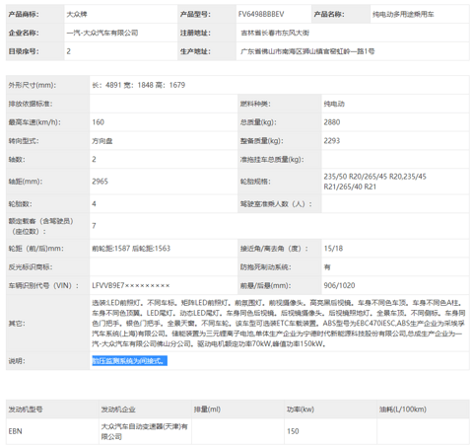
Task: Click the curb weight value 2293
Action: point(332,141)
